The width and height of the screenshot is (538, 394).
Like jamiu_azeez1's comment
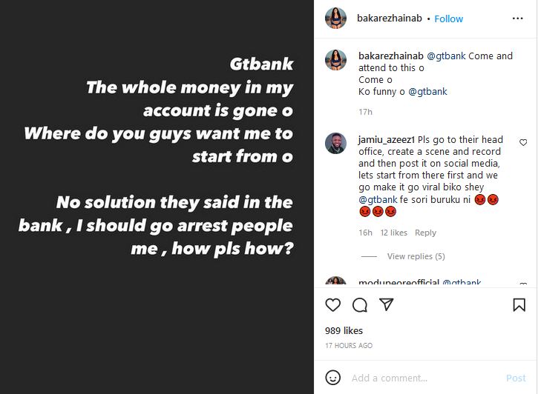pos(523,142)
